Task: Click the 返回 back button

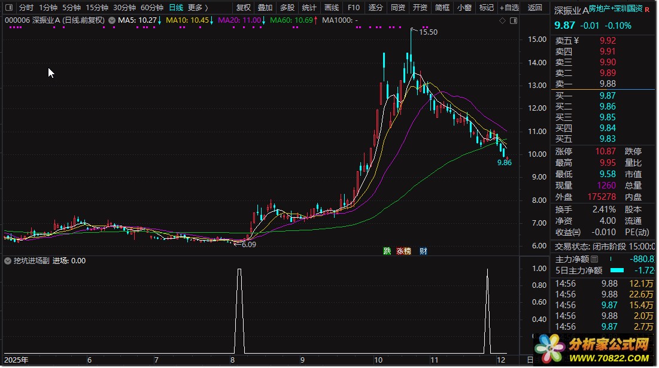Action: point(535,8)
